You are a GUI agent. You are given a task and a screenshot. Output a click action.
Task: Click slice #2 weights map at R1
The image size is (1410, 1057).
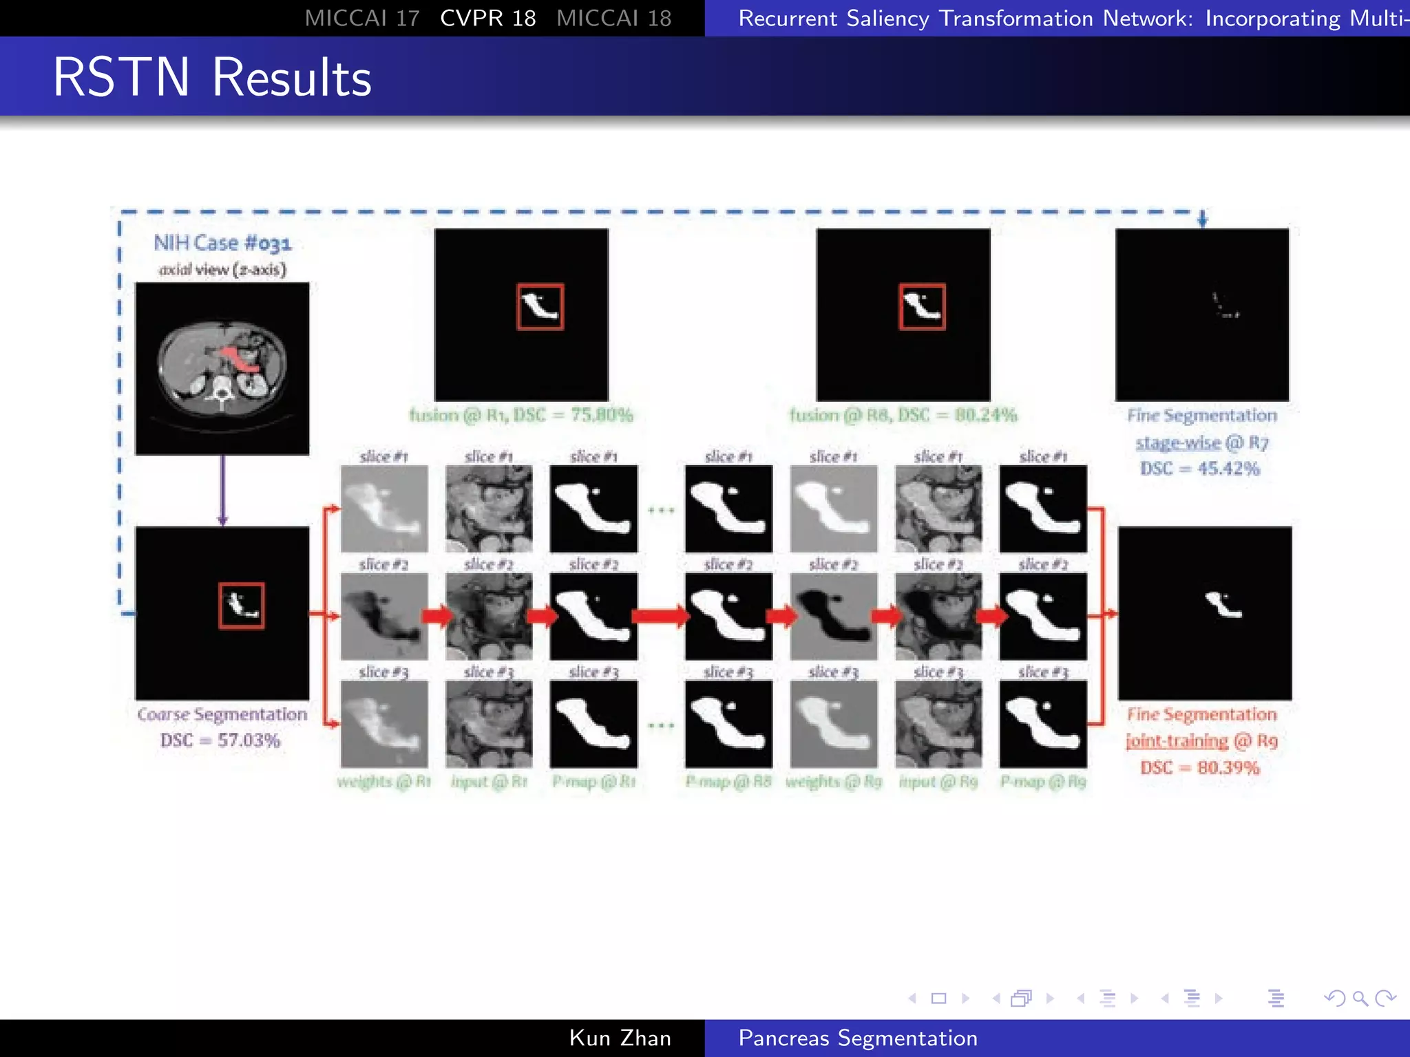pos(384,617)
